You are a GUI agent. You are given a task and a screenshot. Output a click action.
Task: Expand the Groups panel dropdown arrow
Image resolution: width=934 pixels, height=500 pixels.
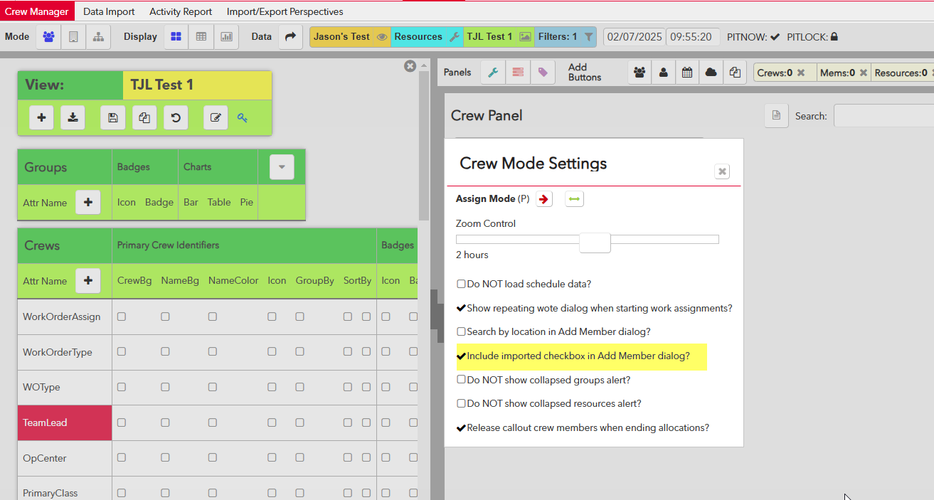point(282,167)
